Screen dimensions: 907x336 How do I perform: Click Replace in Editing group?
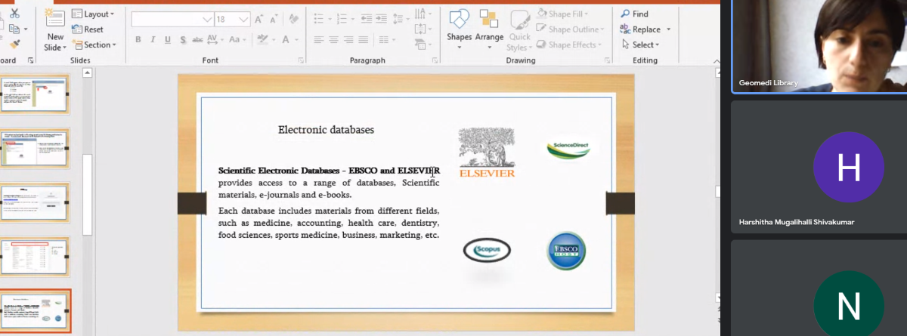pyautogui.click(x=639, y=29)
